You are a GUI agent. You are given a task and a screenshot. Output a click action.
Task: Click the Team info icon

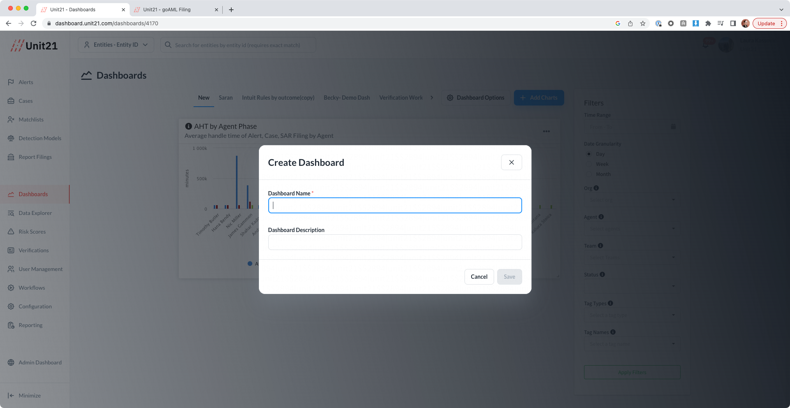click(x=600, y=246)
